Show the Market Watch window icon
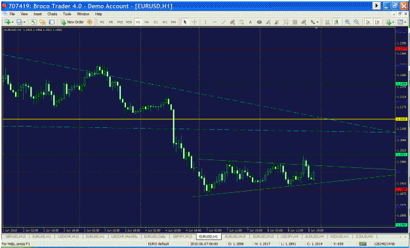Viewport: 410px width, 248px height. pos(33,22)
